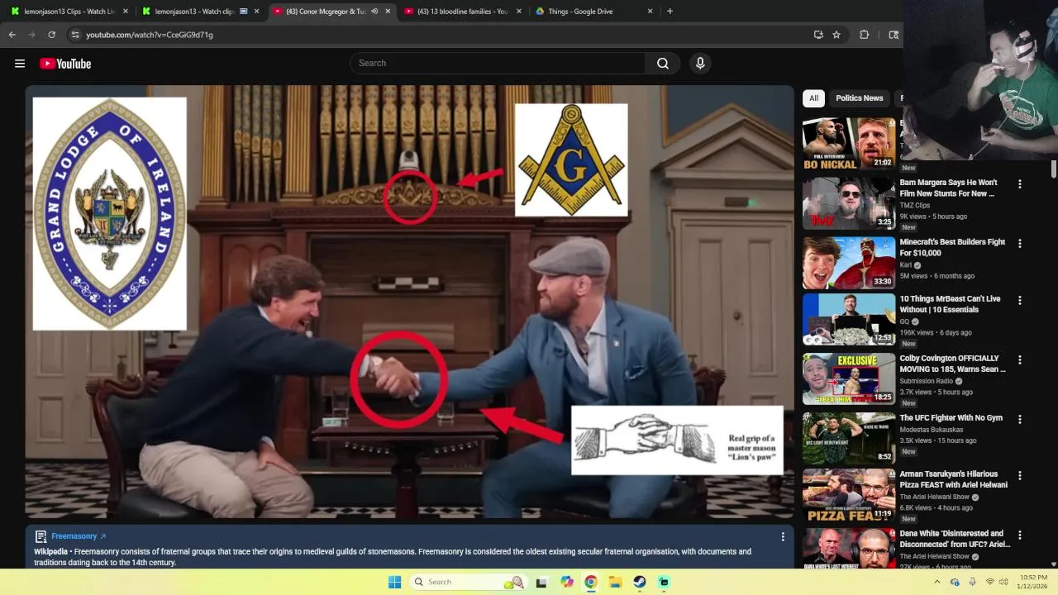Bookmark this page with the star icon
The image size is (1058, 595).
[x=836, y=35]
